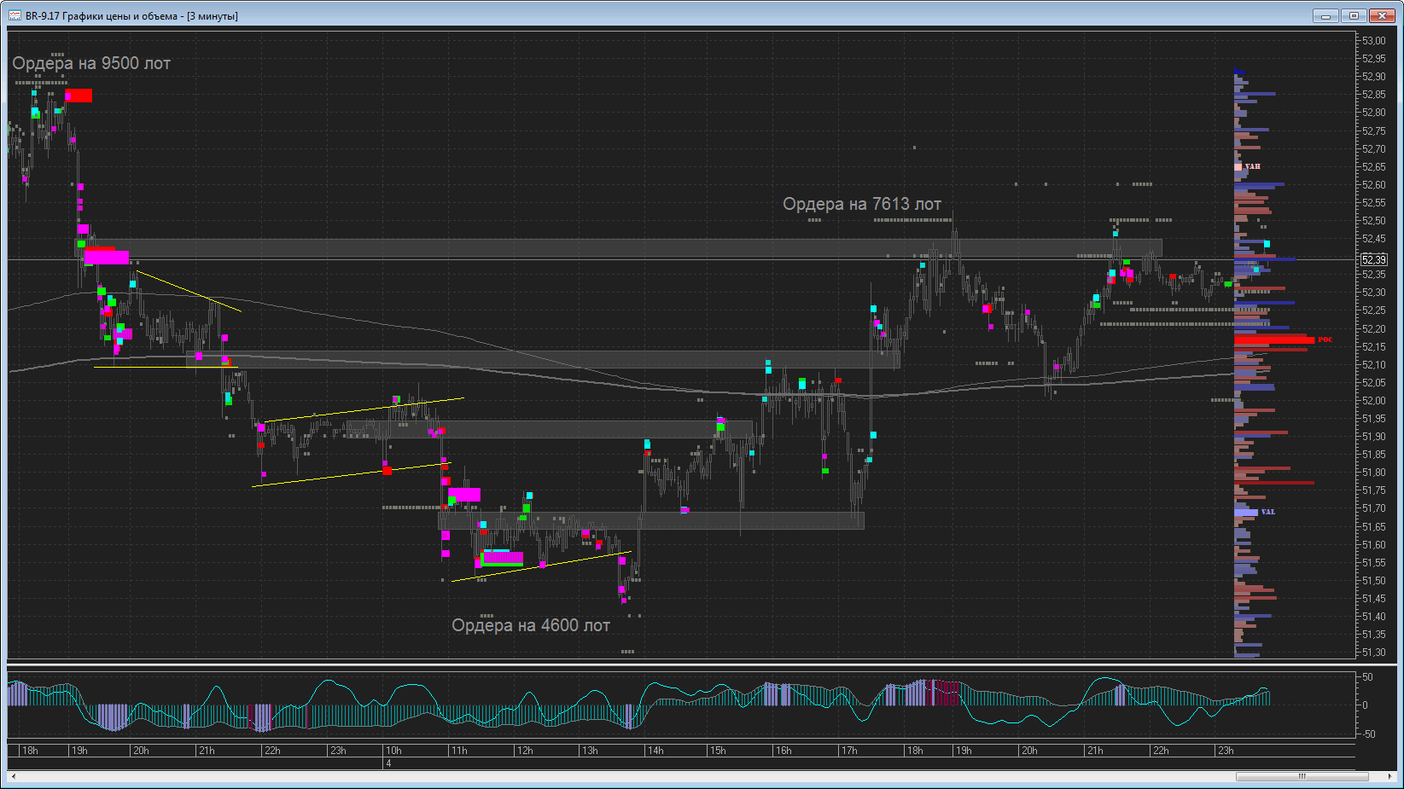
Task: Click the POC label in volume profile
Action: [1325, 339]
